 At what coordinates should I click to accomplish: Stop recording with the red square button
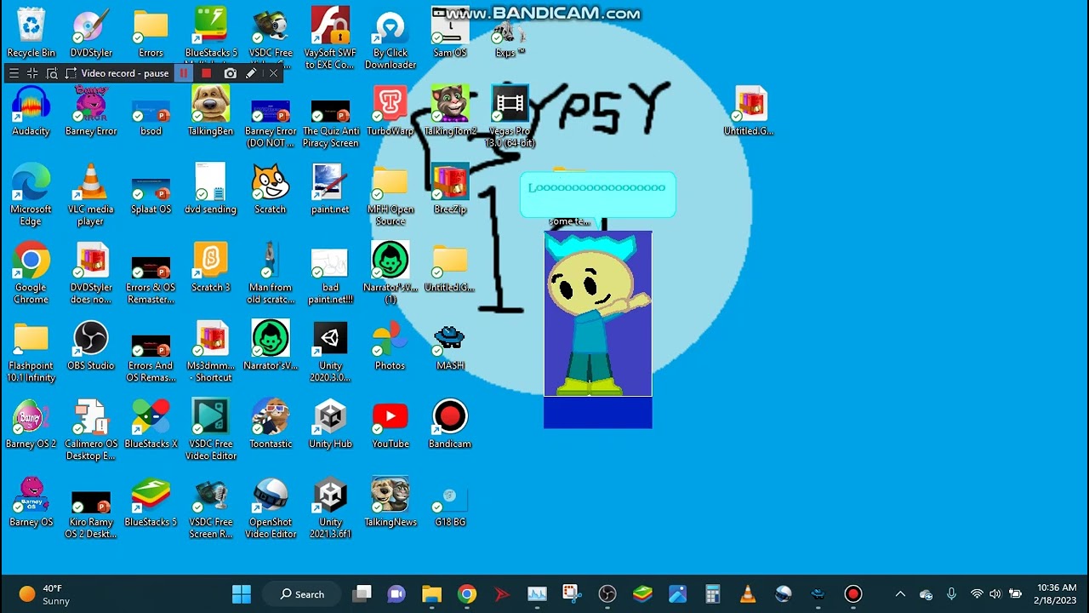(x=206, y=73)
